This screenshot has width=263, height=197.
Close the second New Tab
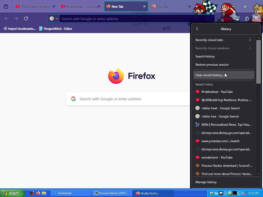point(189,6)
